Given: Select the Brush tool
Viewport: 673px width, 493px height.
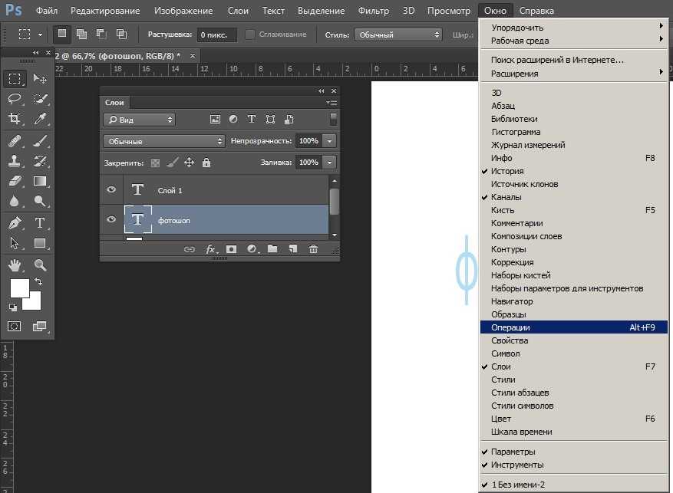Looking at the screenshot, I should point(41,140).
